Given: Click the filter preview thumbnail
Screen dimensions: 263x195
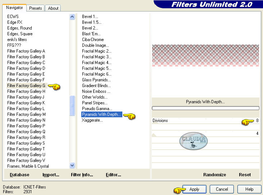Looking at the screenshot, I should click(205, 55).
